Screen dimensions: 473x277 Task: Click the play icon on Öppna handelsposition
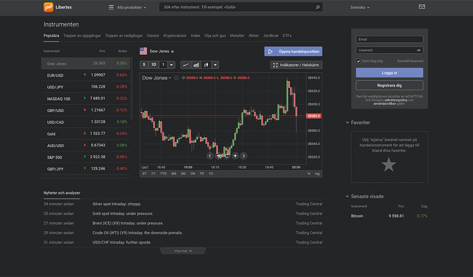click(x=270, y=51)
